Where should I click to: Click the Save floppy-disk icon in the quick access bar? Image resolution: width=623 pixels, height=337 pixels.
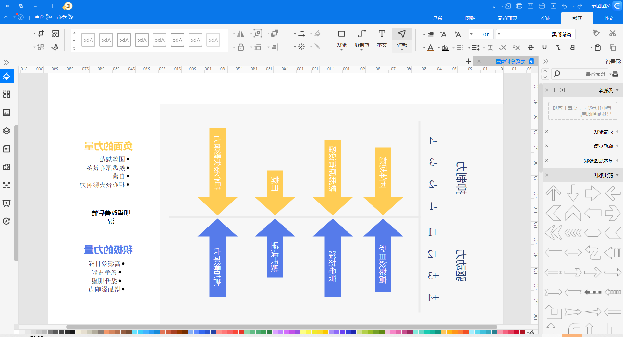point(531,6)
